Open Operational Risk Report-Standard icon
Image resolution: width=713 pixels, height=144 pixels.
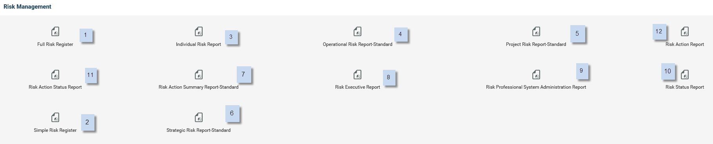(x=357, y=31)
